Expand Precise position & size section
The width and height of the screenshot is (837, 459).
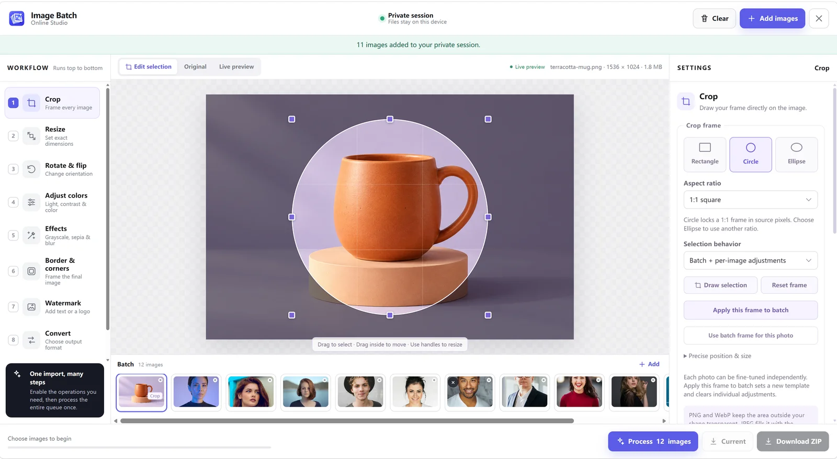point(717,356)
